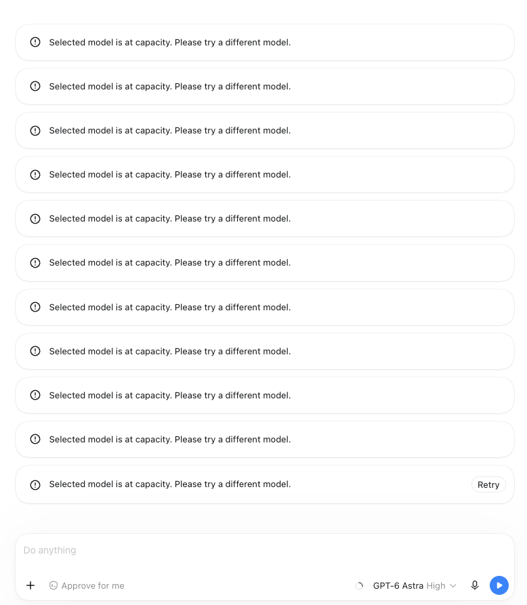Select the second capacity error message

tap(265, 87)
